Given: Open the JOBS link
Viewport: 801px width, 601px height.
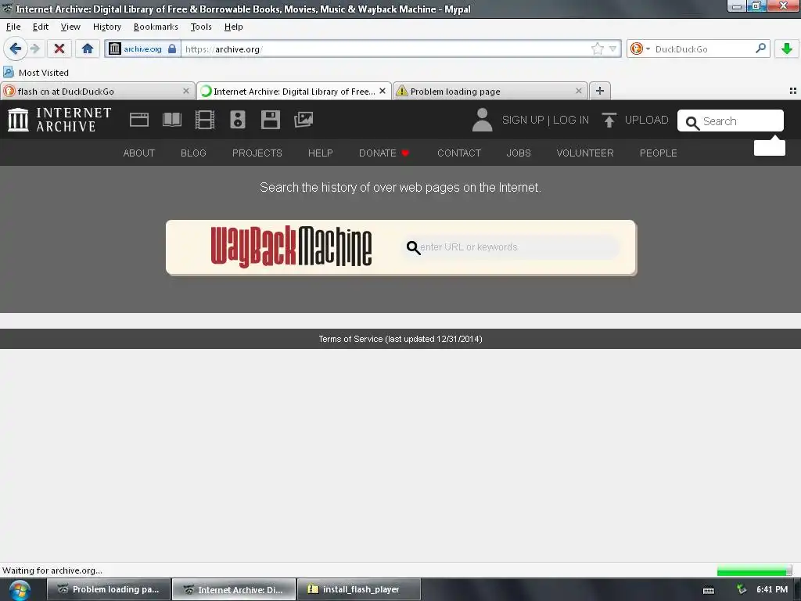Looking at the screenshot, I should (519, 153).
